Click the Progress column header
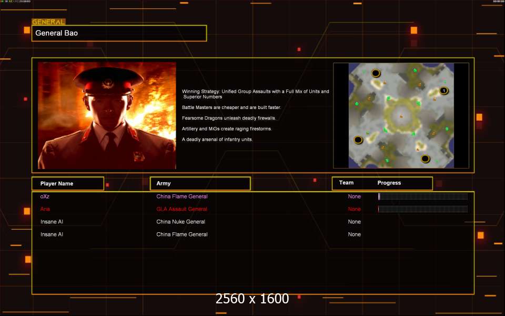 (x=389, y=183)
